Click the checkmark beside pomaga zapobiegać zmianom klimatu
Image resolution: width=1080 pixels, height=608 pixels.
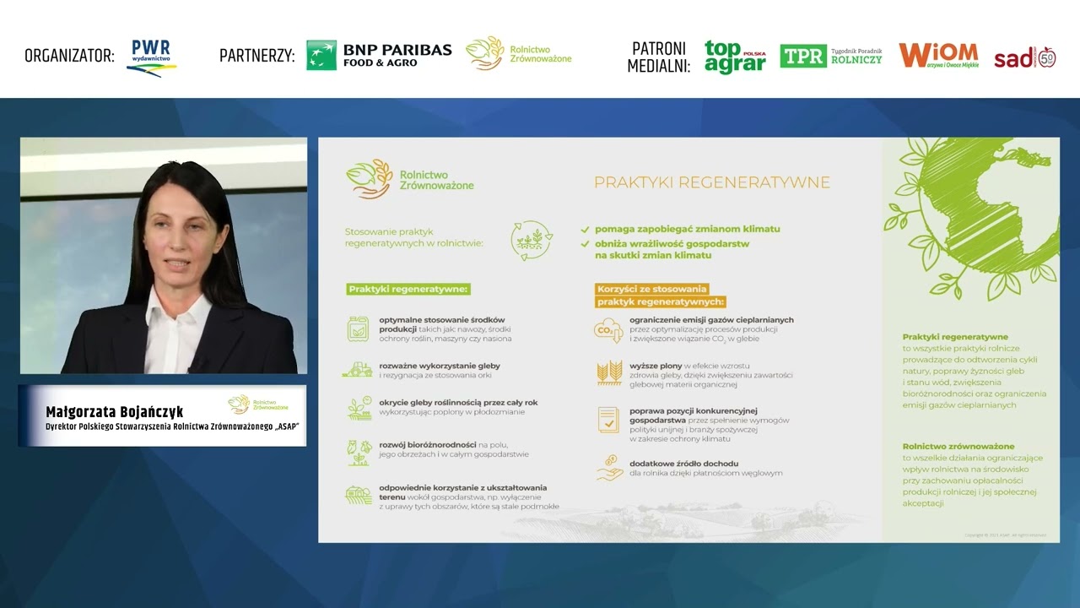[585, 229]
